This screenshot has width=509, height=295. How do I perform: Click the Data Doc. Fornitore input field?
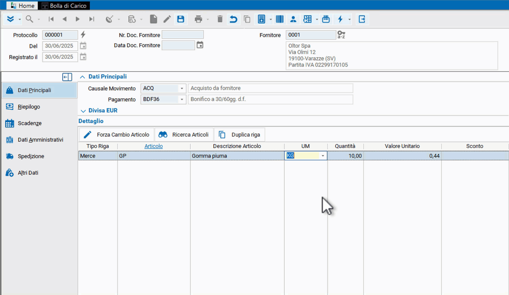pyautogui.click(x=178, y=46)
